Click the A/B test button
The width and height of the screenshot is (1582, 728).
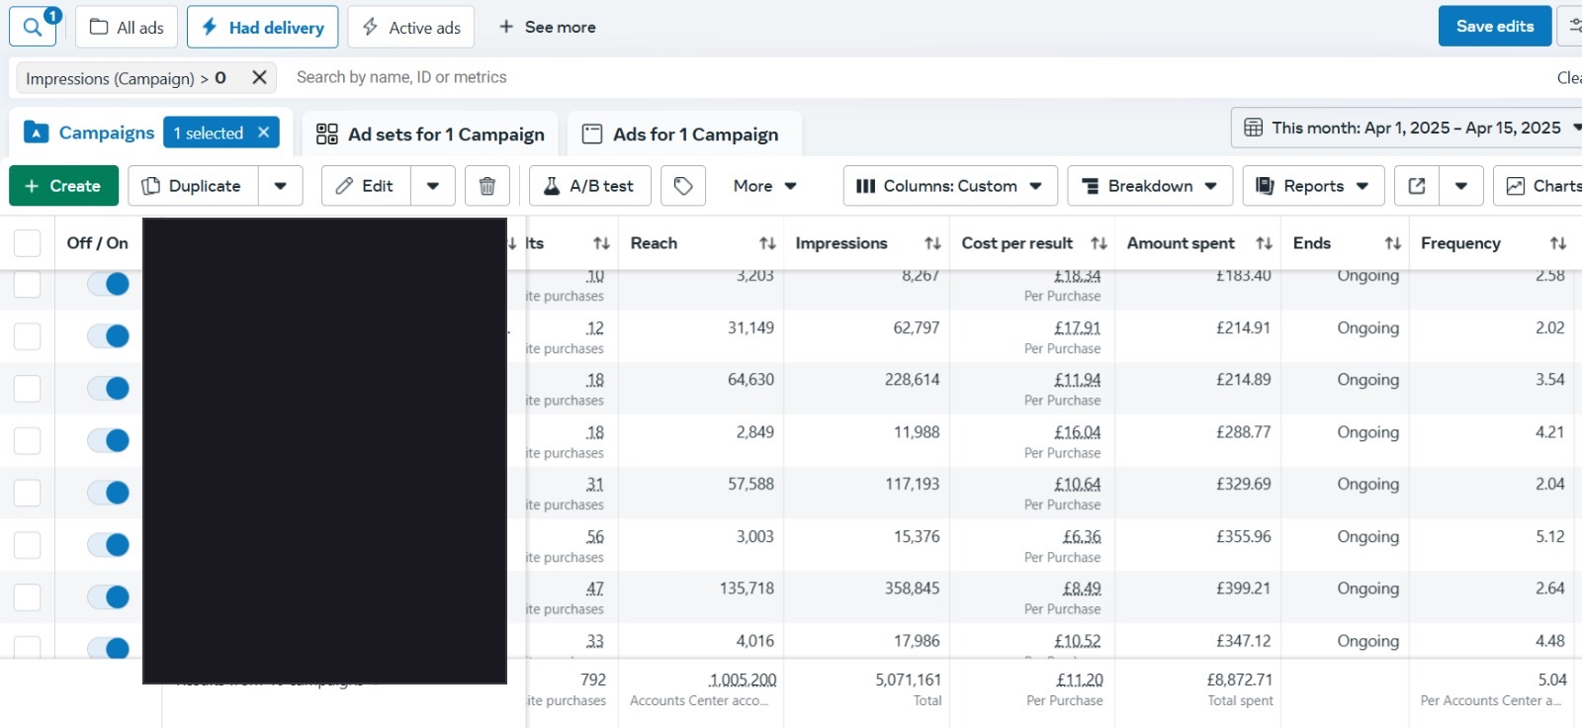(589, 186)
